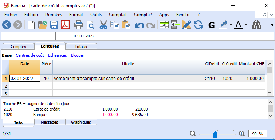This screenshot has width=275, height=140.
Task: Switch to the Messages tab at the bottom
Action: pyautogui.click(x=50, y=122)
